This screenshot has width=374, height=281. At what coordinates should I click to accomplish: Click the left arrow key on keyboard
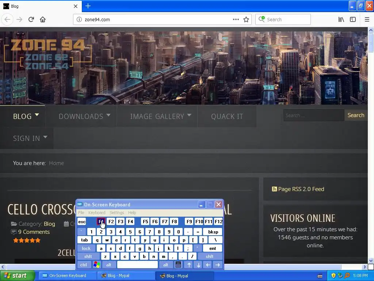pyautogui.click(x=208, y=265)
